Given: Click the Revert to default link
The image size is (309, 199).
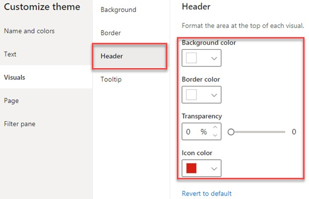Looking at the screenshot, I should [x=207, y=194].
